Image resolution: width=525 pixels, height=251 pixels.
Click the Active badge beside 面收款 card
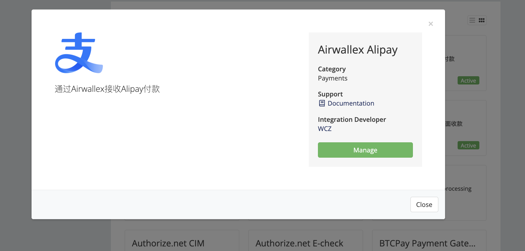pyautogui.click(x=468, y=145)
